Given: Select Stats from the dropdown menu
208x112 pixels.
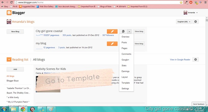Looking at the screenshot, I should 124,65.
